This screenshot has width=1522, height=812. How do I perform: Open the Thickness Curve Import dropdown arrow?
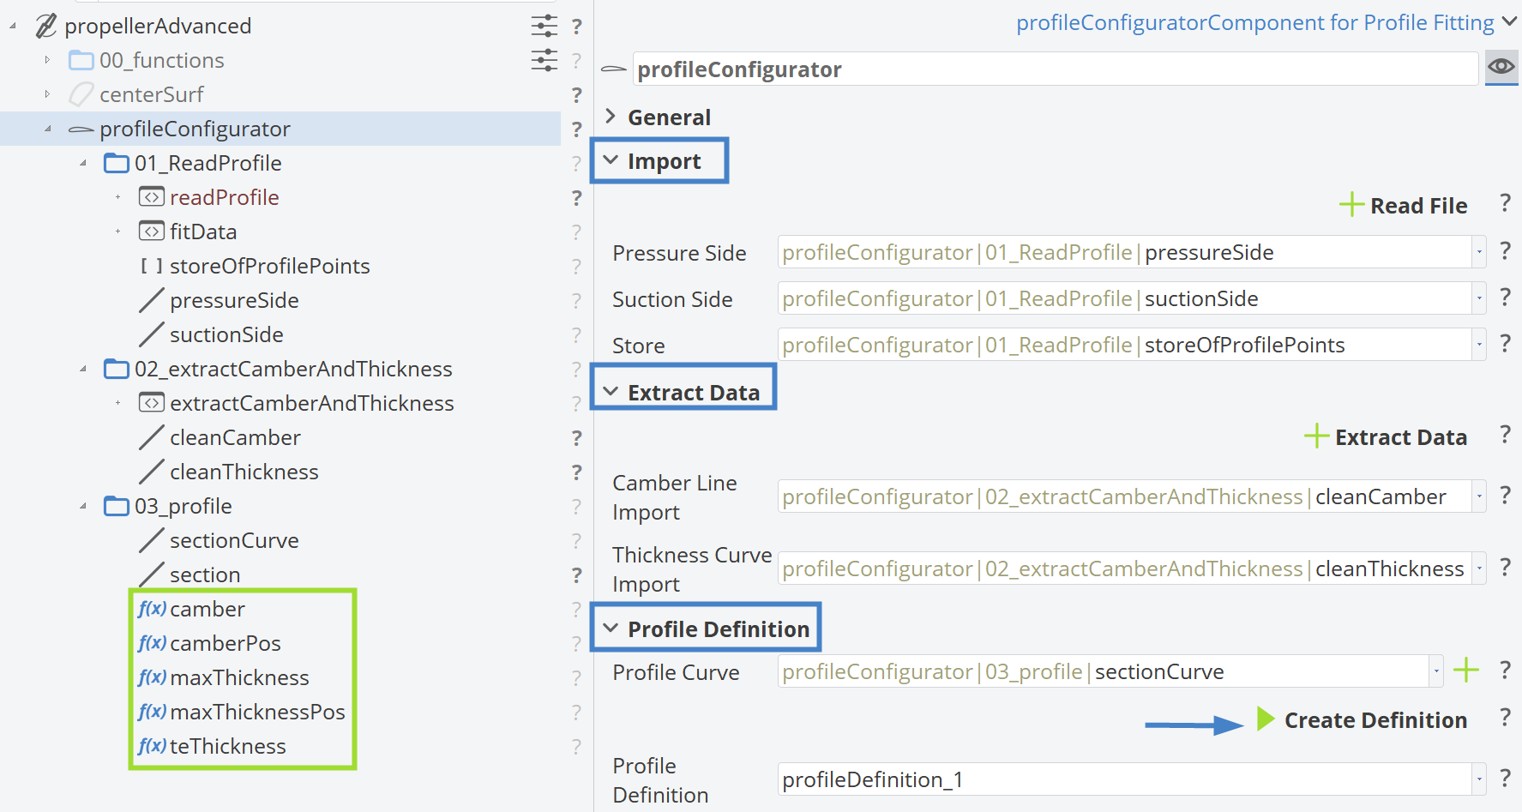(1479, 568)
